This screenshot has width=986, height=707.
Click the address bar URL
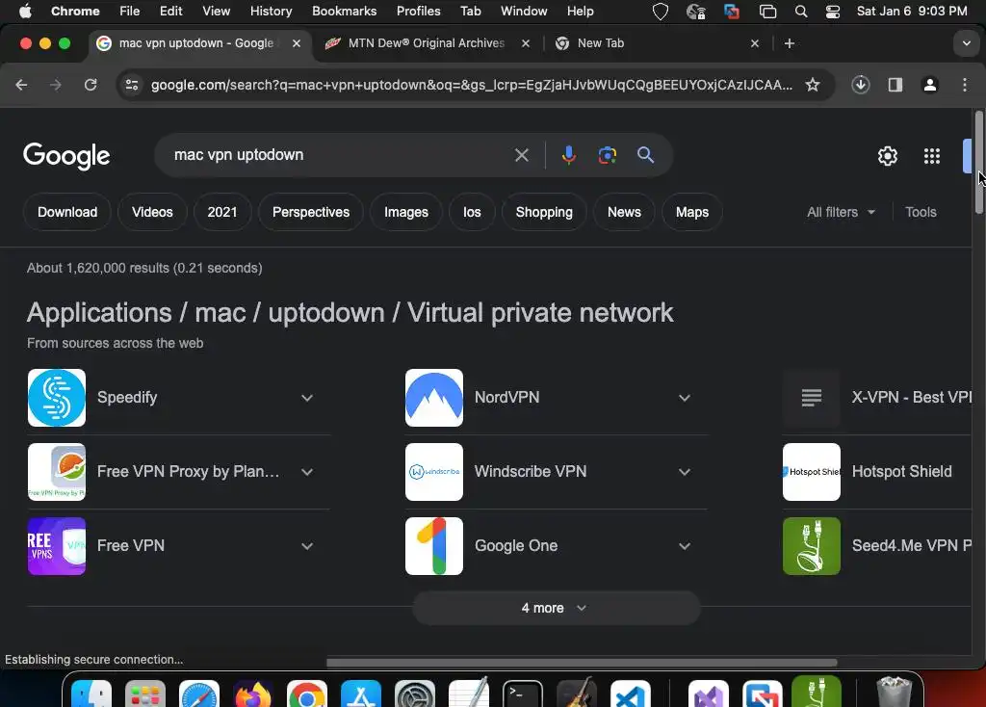(472, 85)
